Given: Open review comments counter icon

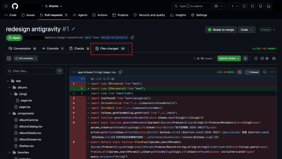Looking at the screenshot, I should click(x=265, y=58).
